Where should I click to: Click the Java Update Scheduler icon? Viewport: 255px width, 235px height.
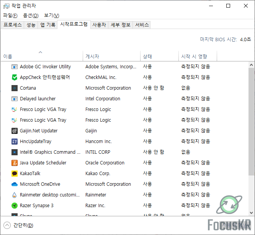(x=15, y=163)
